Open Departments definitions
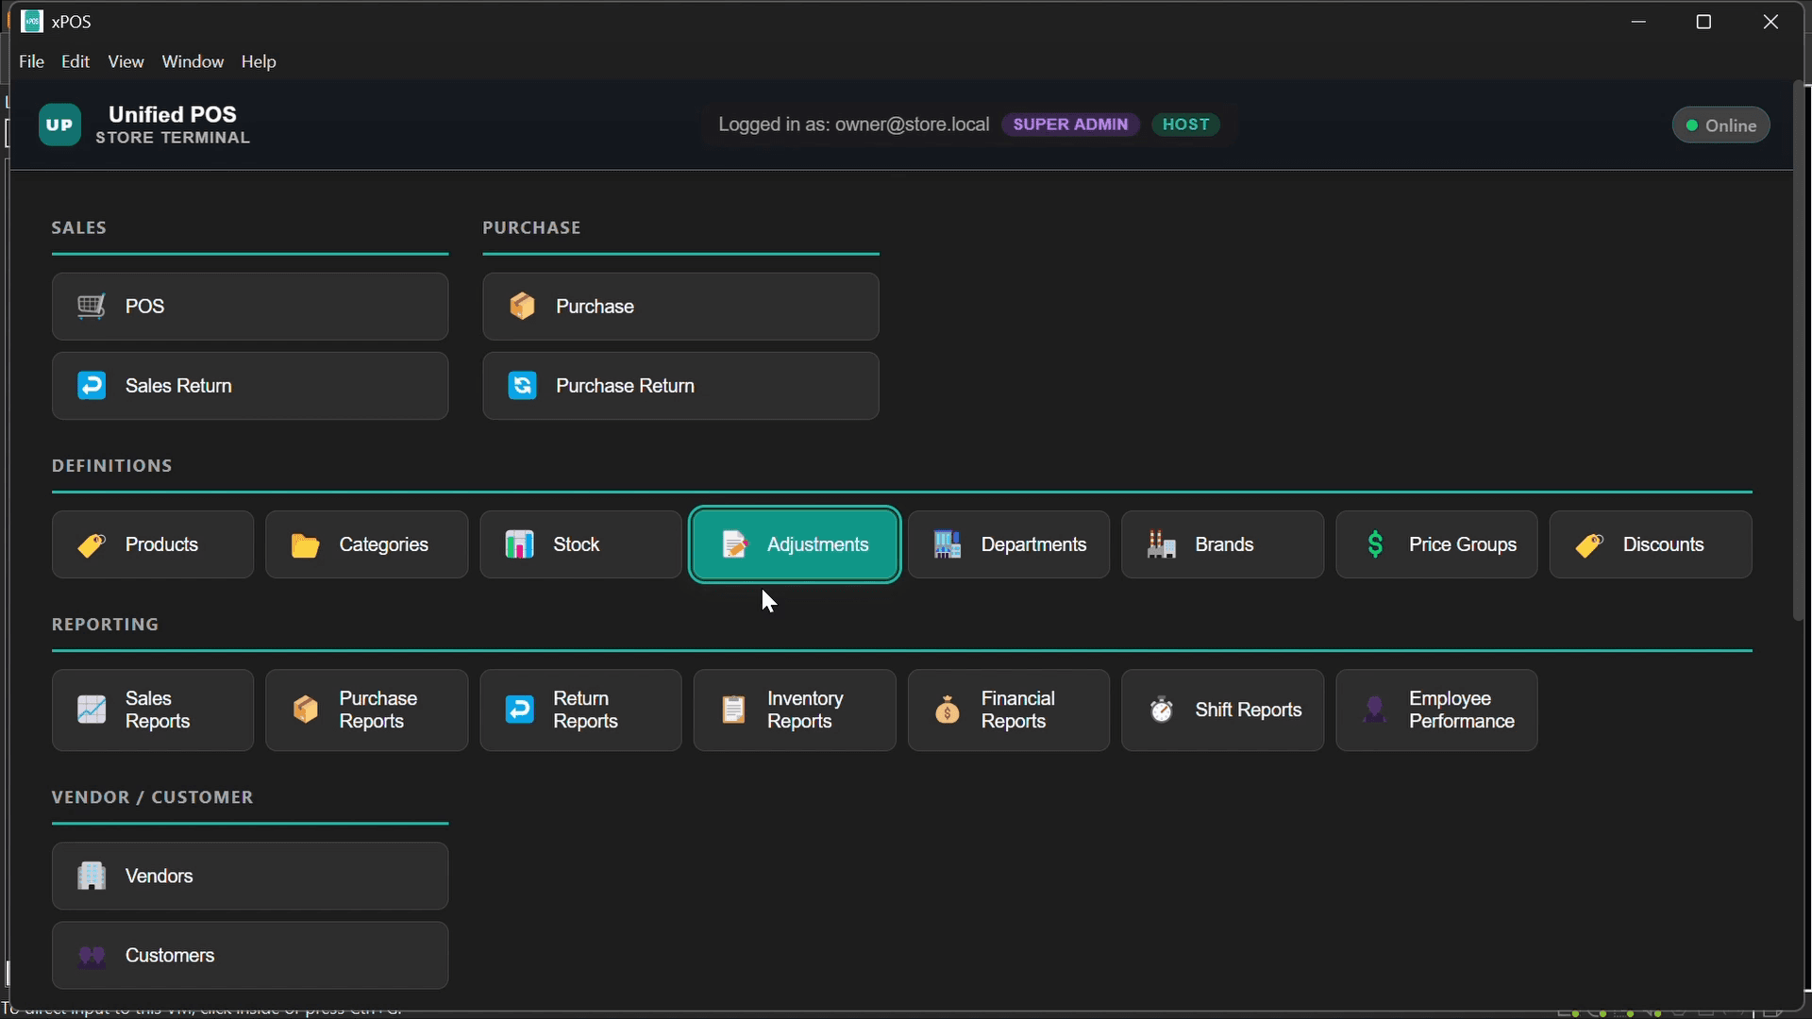Viewport: 1812px width, 1019px height. [1009, 544]
